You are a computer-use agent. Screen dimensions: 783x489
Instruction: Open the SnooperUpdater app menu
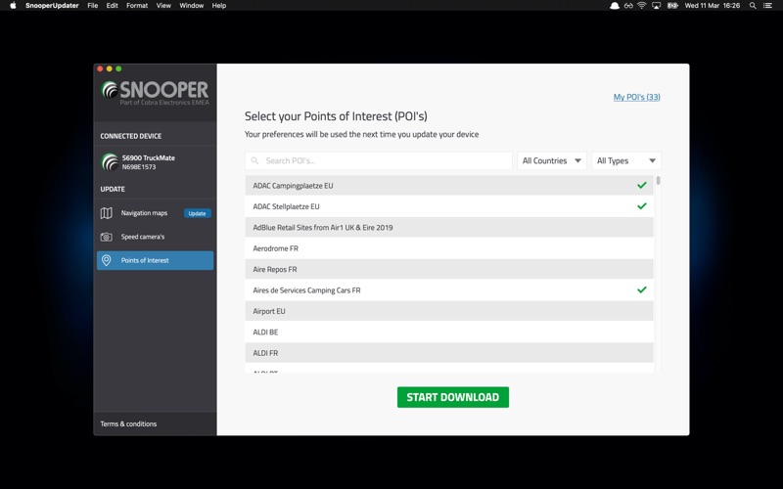(x=52, y=6)
